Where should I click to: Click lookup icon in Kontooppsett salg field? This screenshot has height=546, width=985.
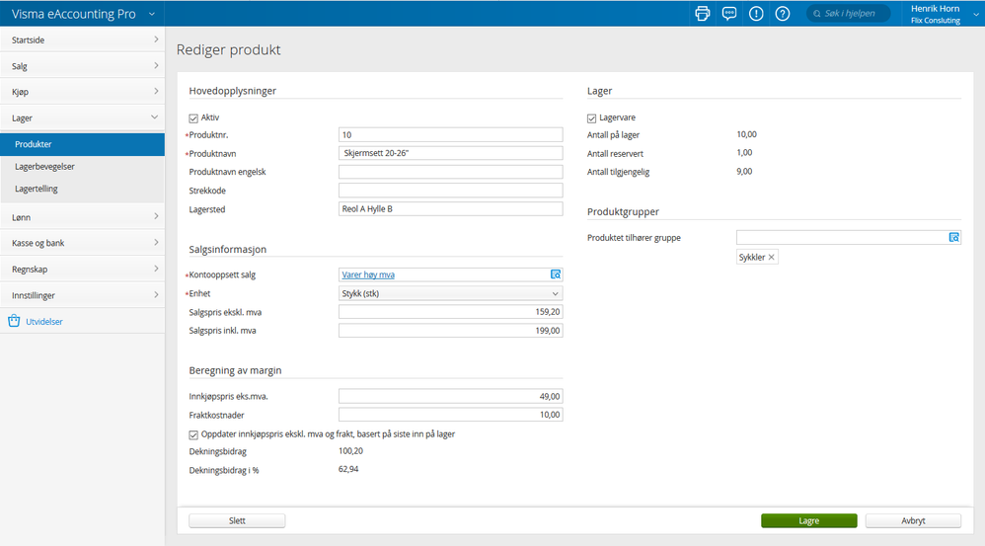[x=556, y=274]
